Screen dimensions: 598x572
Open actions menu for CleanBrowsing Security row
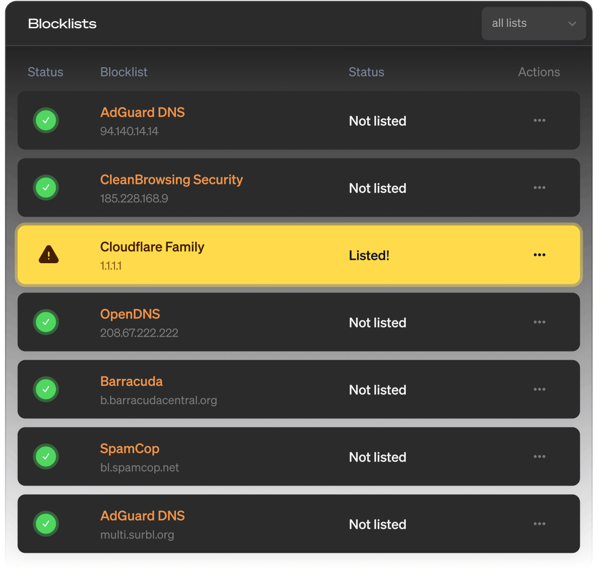coord(539,188)
